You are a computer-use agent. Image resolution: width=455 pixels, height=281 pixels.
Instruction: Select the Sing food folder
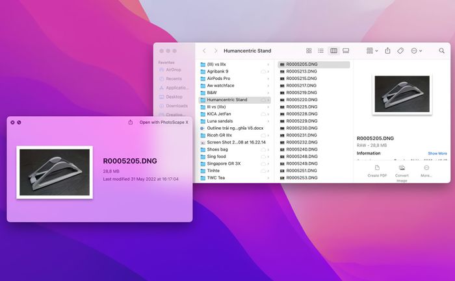click(235, 156)
